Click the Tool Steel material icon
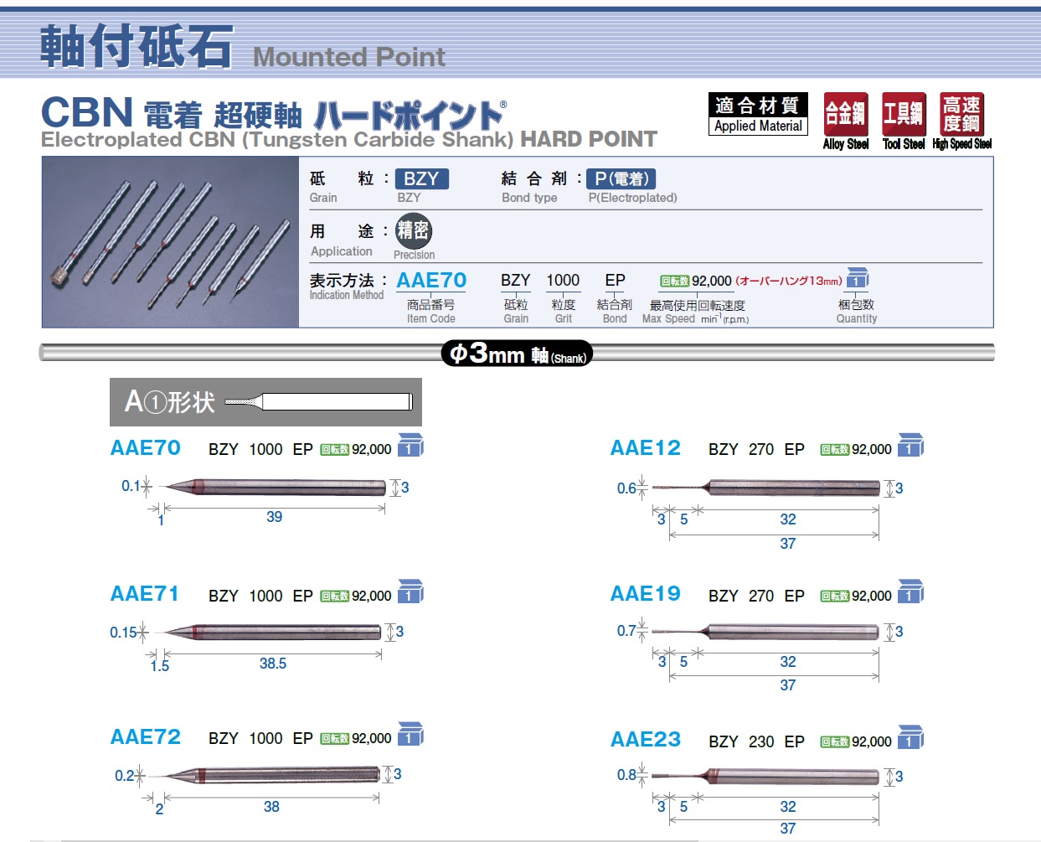This screenshot has width=1041, height=842. [904, 115]
